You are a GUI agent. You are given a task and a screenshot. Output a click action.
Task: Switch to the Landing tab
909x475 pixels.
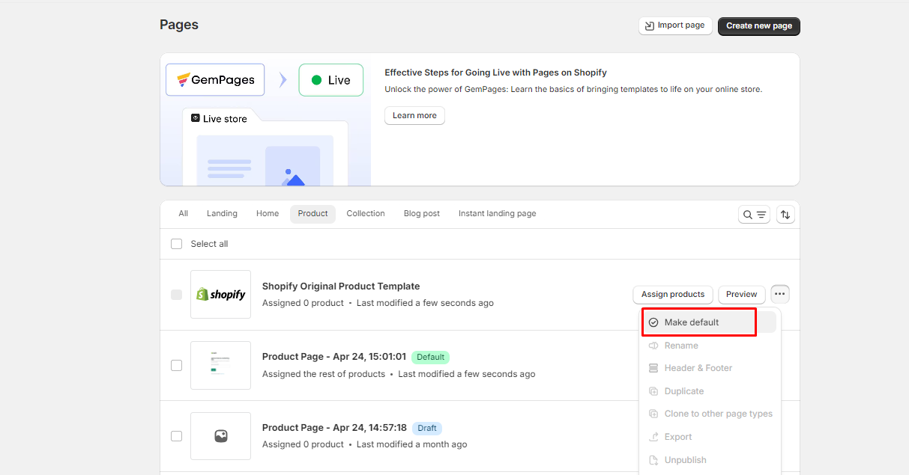[222, 213]
